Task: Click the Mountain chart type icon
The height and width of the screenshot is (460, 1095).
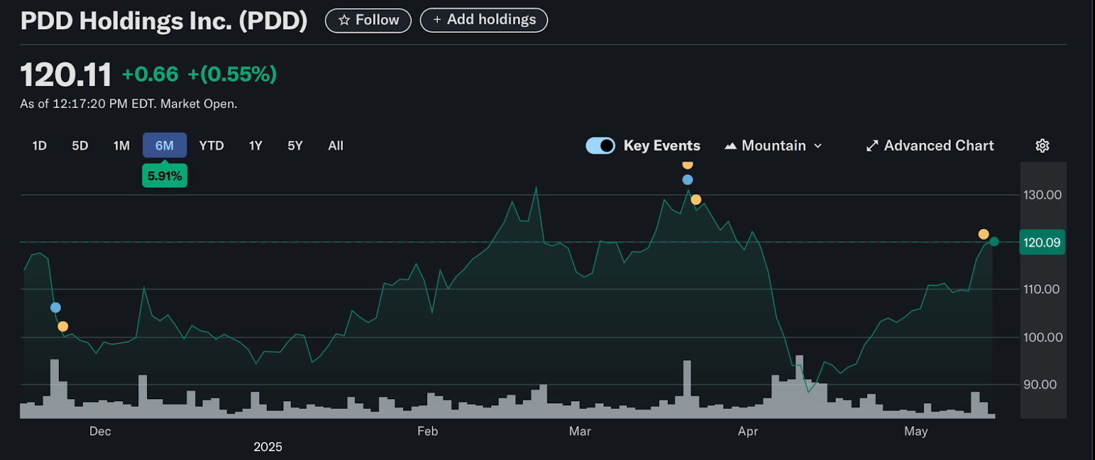Action: [730, 146]
